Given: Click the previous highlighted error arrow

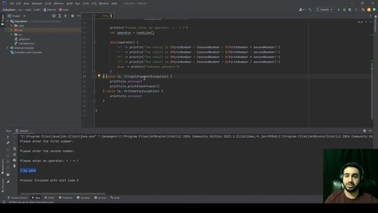Looking at the screenshot, I should pyautogui.click(x=366, y=22).
